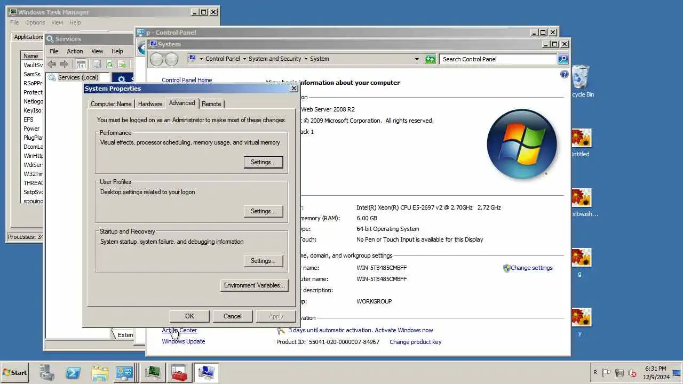Click Activate Windows now link
Viewport: 683px width, 384px height.
[403, 330]
